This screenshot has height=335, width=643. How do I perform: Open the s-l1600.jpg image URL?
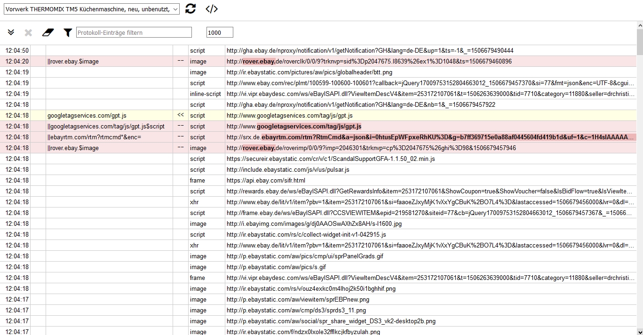pyautogui.click(x=315, y=224)
